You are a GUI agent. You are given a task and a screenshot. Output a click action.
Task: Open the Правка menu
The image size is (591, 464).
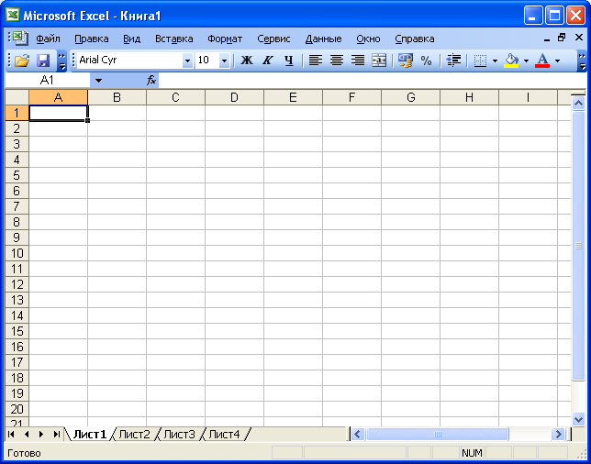pos(92,39)
